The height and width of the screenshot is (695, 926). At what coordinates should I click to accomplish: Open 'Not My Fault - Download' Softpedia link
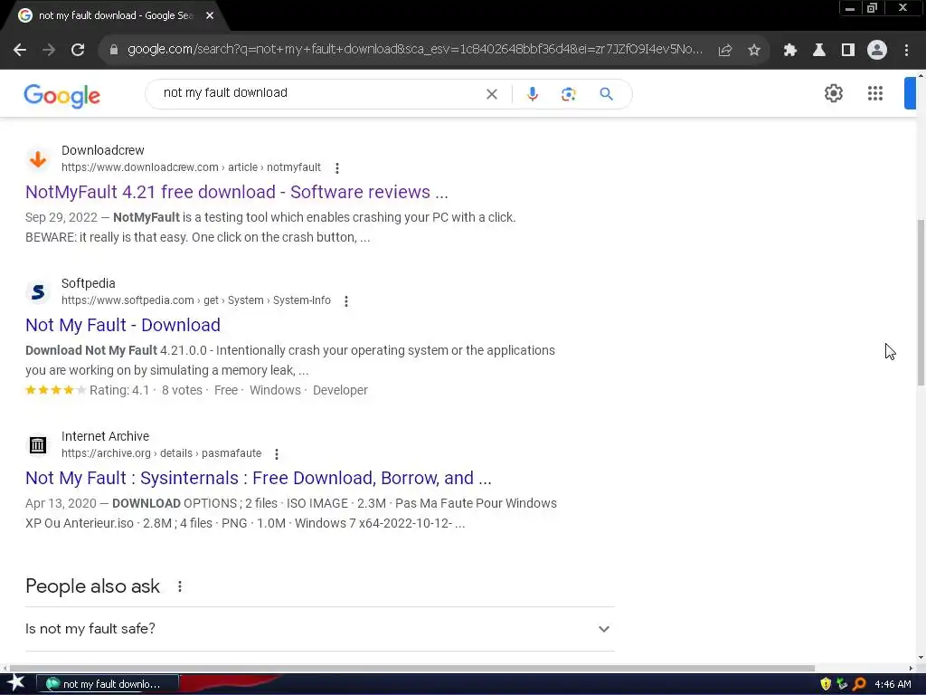click(x=123, y=325)
